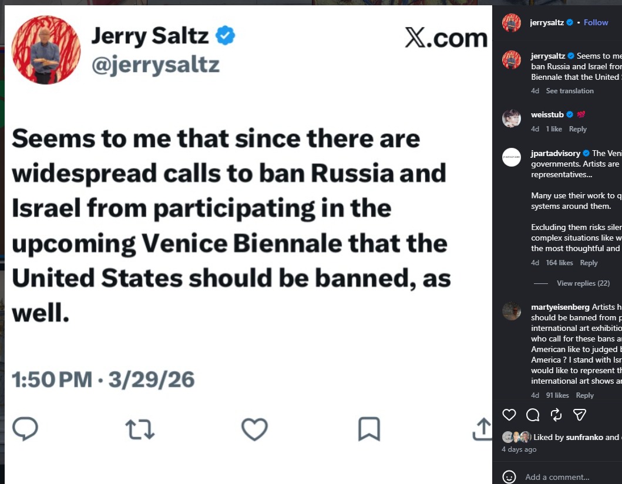
Task: Click the heart icon in the tweet image
Action: click(x=254, y=429)
